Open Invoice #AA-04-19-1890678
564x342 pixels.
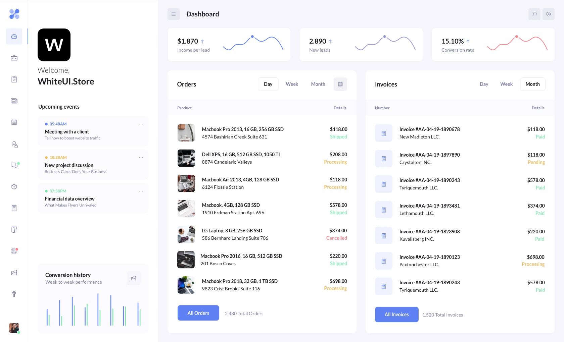coord(430,129)
